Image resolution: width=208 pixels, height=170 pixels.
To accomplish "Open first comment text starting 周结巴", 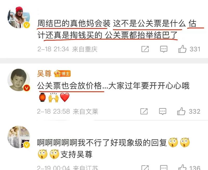I will coord(121,29).
